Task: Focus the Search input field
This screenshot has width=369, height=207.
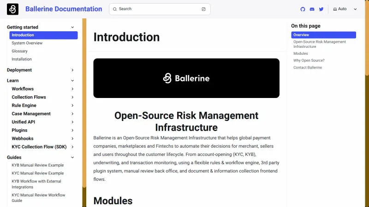Action: click(x=157, y=9)
